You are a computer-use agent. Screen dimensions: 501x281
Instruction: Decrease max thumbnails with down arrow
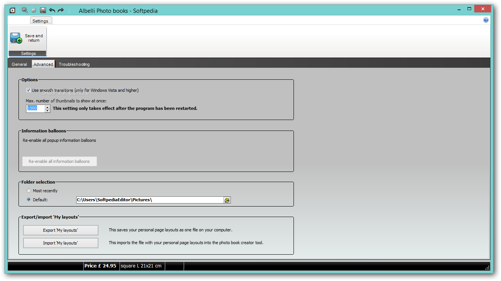[48, 110]
